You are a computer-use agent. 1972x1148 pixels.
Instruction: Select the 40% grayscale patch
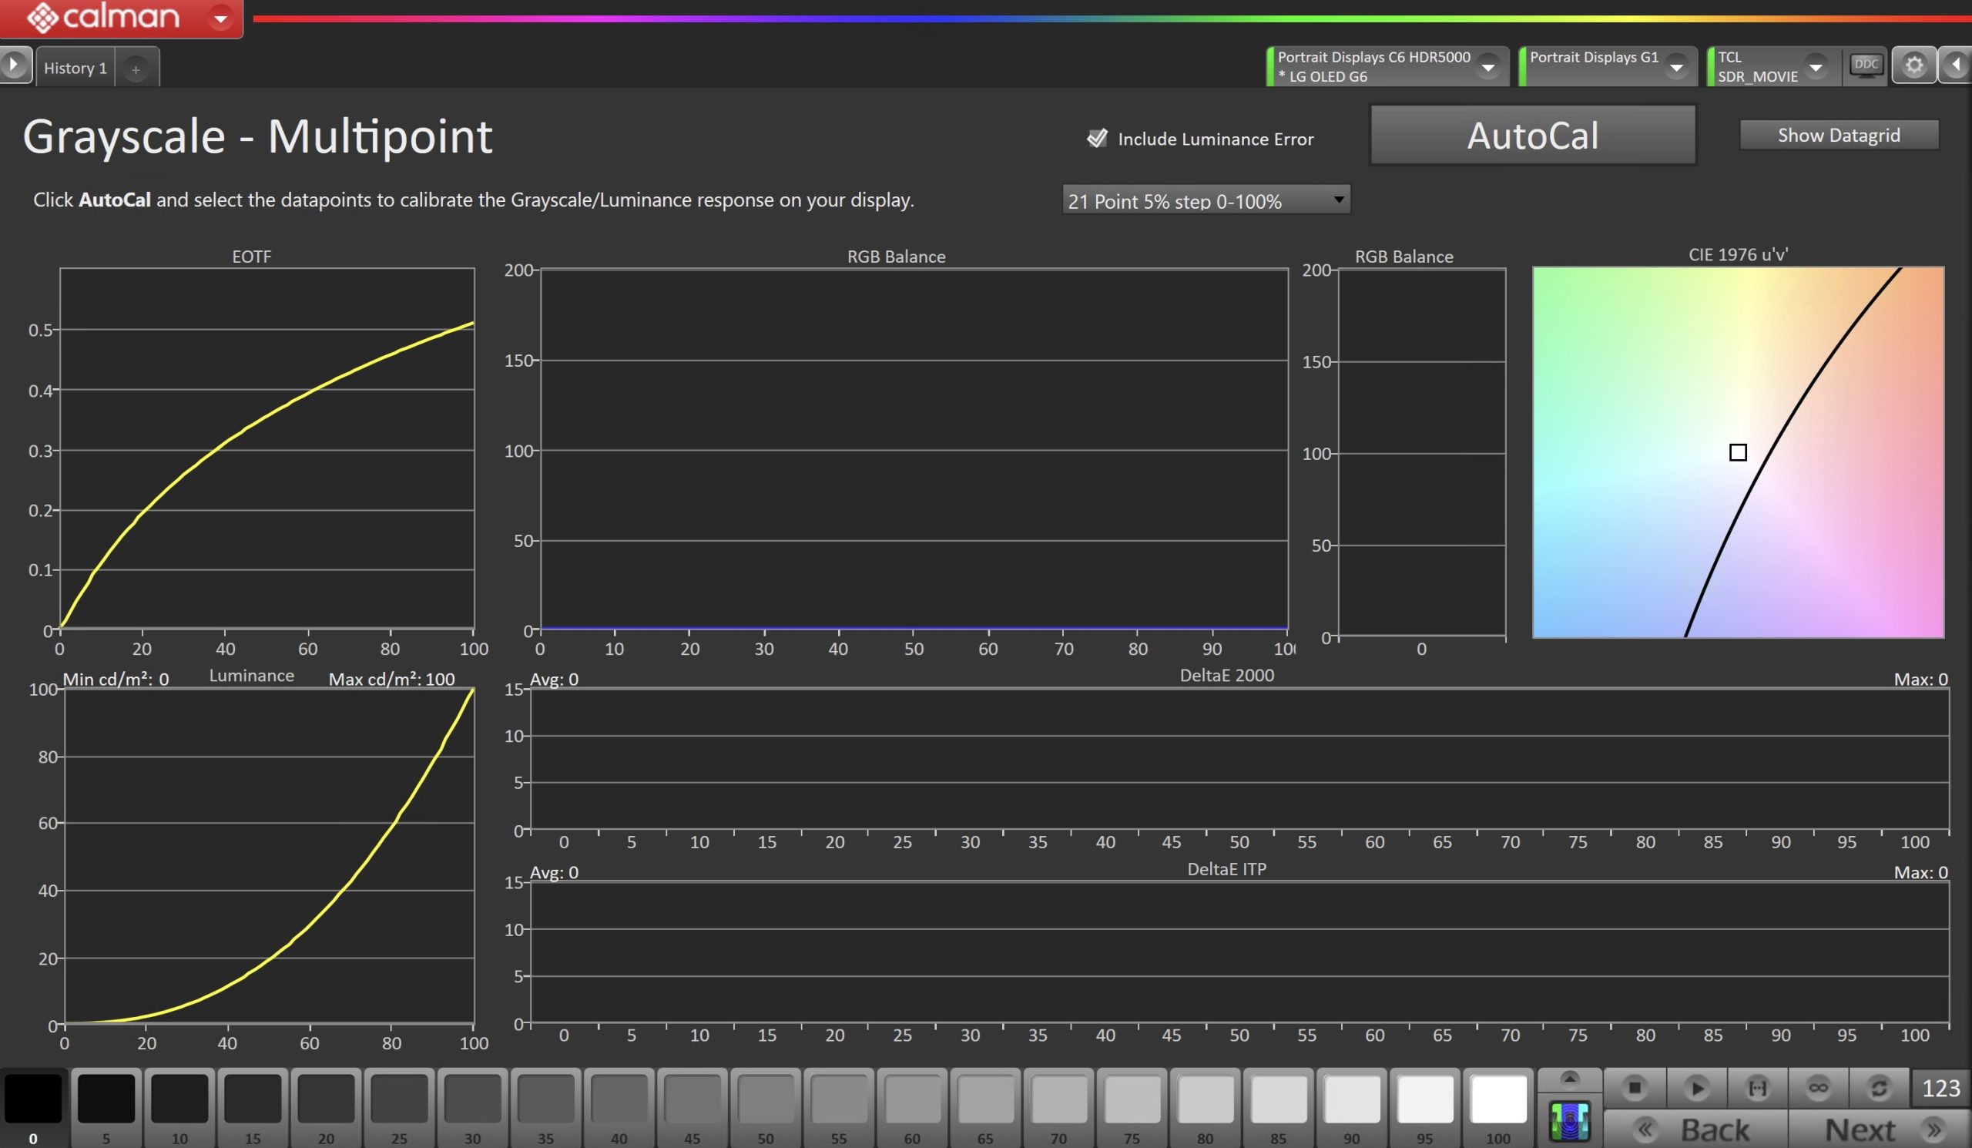(619, 1107)
